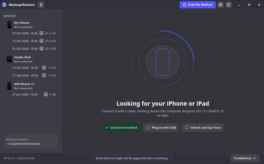Screen dimensions: 264x164
Task: Click Studio iPad tablet thumbnail icon
Action: coord(9,59)
